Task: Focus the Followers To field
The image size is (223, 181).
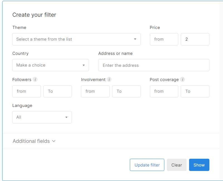Action: (58, 91)
